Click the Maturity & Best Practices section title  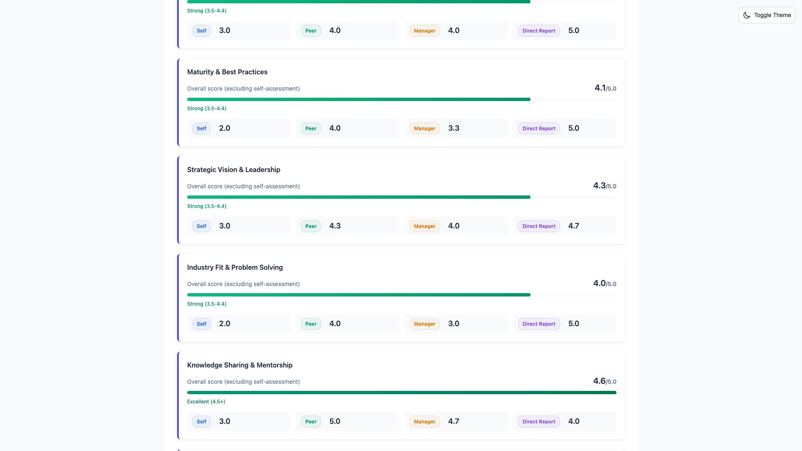tap(227, 72)
